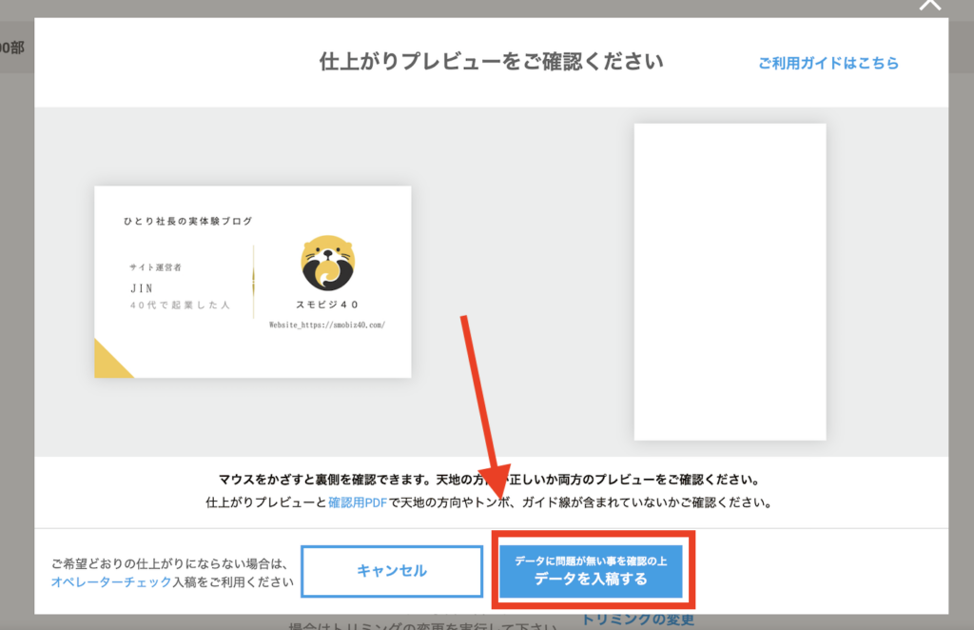Click heading 仕上がりプレビューをご確認ください
This screenshot has width=974, height=630.
[x=492, y=62]
